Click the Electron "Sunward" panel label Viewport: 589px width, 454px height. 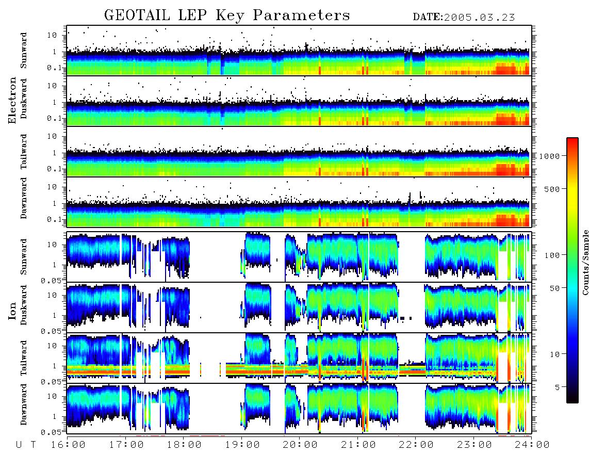[x=24, y=51]
